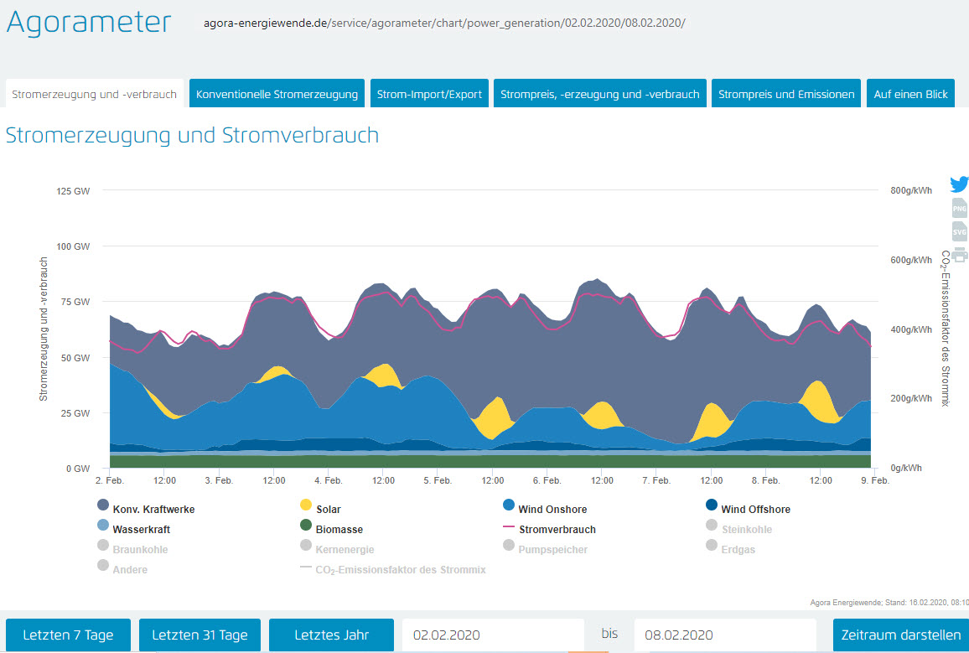Click the Letzten 7 Tage button

click(x=68, y=635)
